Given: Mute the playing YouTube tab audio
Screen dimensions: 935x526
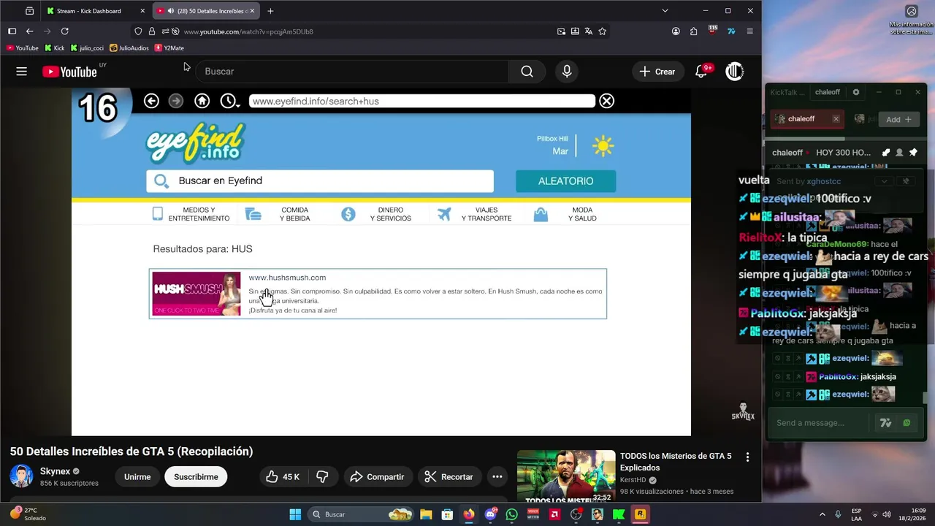Looking at the screenshot, I should [170, 11].
